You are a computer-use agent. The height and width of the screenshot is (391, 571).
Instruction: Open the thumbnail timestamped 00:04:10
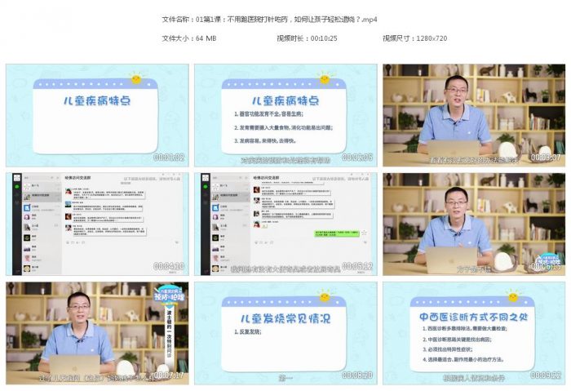click(x=97, y=224)
